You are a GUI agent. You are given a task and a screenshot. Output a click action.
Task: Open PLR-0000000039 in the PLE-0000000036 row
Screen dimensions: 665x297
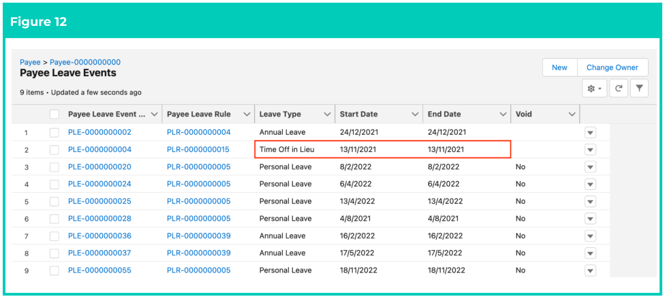[x=199, y=236]
